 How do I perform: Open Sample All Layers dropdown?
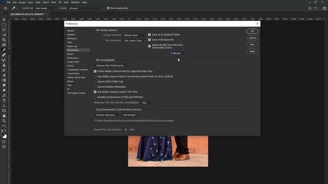86,8
